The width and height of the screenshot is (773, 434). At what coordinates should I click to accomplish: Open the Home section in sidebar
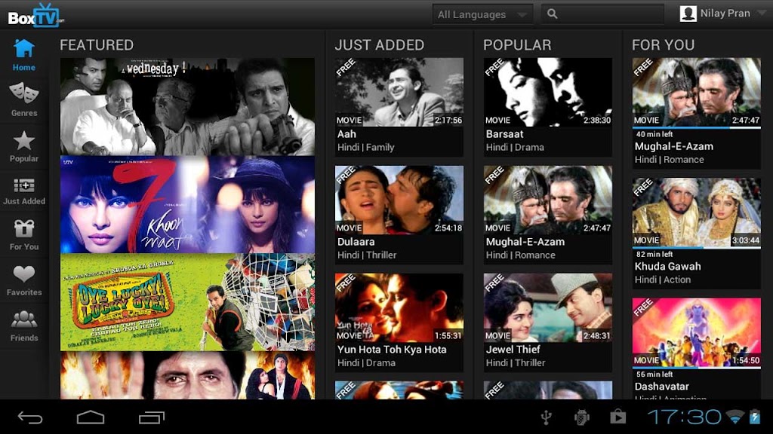point(23,54)
